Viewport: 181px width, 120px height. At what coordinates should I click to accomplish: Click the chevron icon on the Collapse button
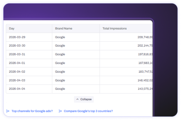(x=77, y=99)
